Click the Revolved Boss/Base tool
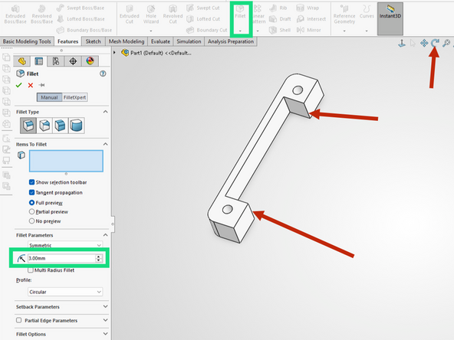Screen dimensions: 454x340 tap(41, 15)
